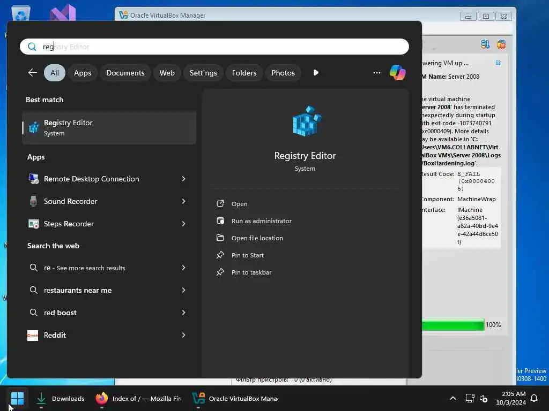Expand 'restaurants near me' chevron
This screenshot has height=411, width=549.
click(183, 290)
